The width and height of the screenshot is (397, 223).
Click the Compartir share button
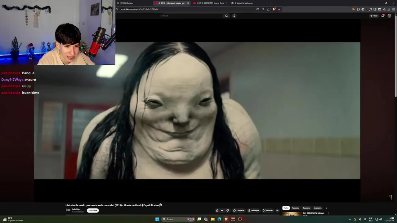pyautogui.click(x=239, y=210)
